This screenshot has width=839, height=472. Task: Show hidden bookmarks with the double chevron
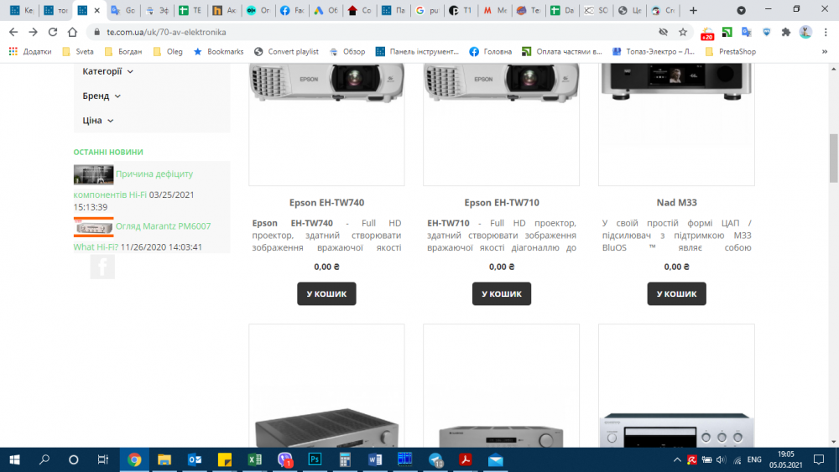click(825, 52)
